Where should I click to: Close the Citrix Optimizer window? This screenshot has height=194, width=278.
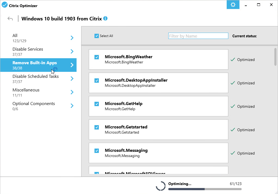(x=271, y=5)
